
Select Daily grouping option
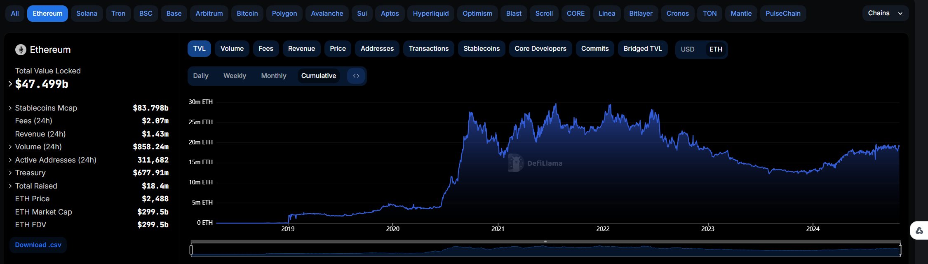tap(201, 76)
